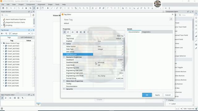The image size is (198, 111).
Task: Toggle the START_MOTOR5 value checkbox
Action: coord(33,56)
